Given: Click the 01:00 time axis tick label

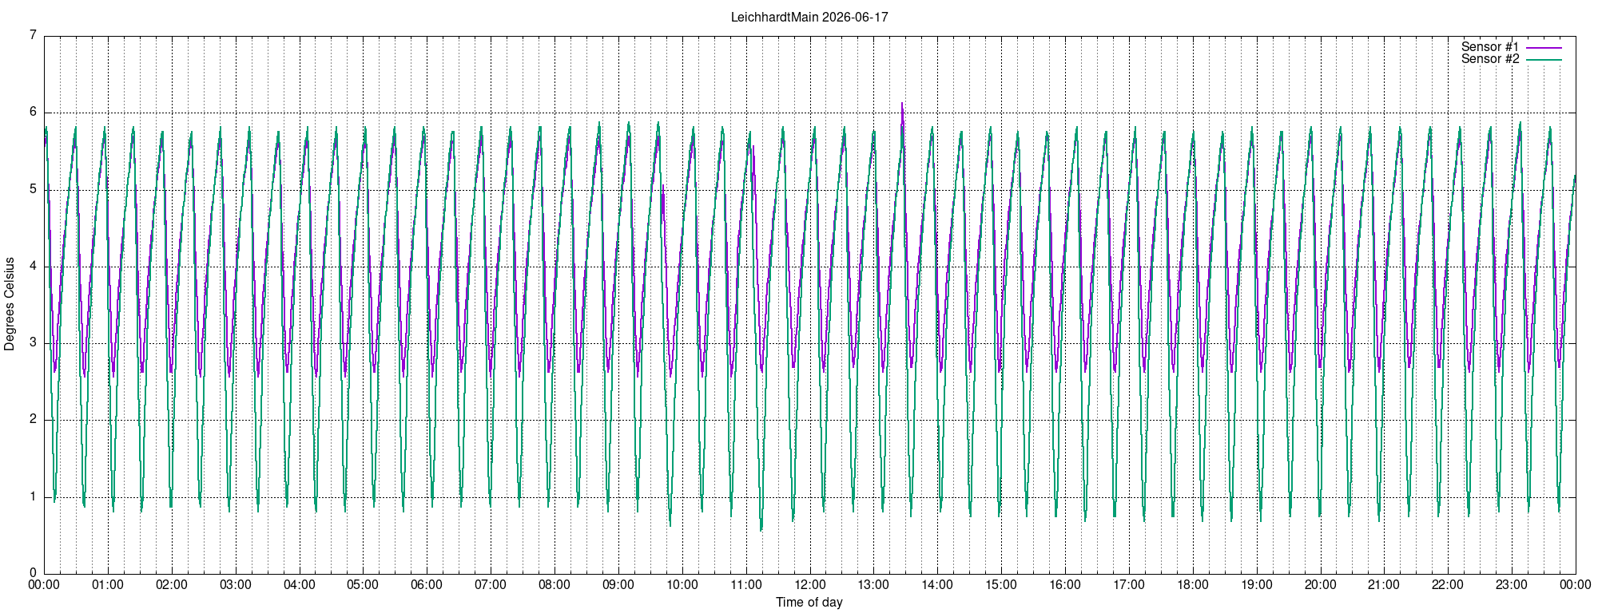Looking at the screenshot, I should tap(108, 584).
